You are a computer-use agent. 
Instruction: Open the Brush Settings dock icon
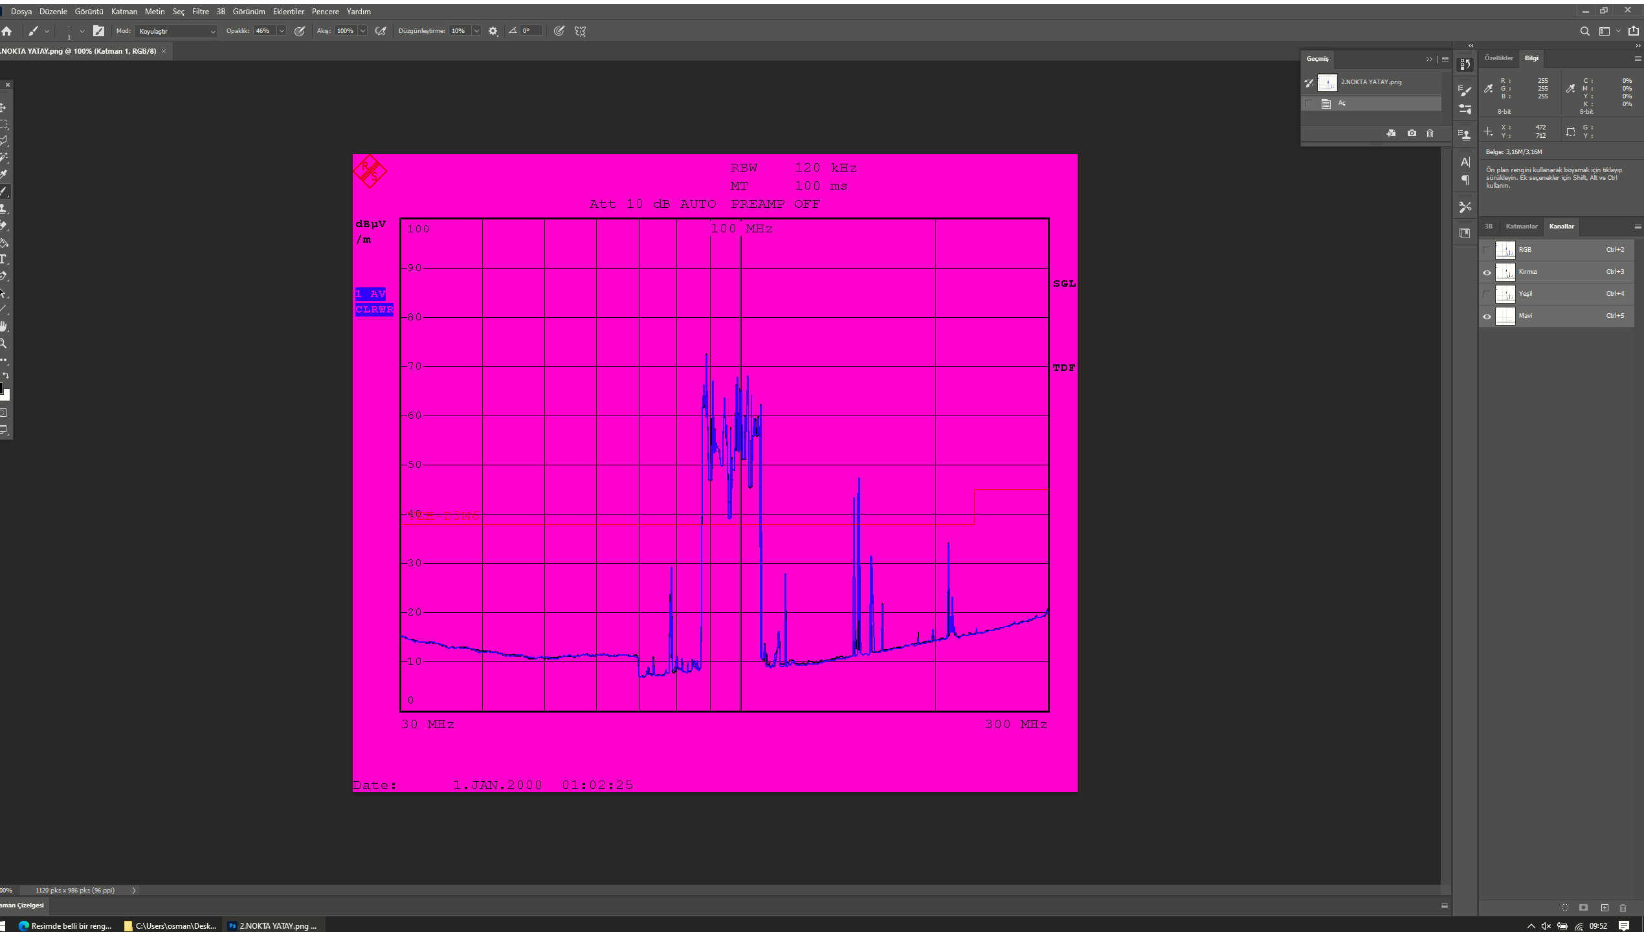tap(1465, 90)
